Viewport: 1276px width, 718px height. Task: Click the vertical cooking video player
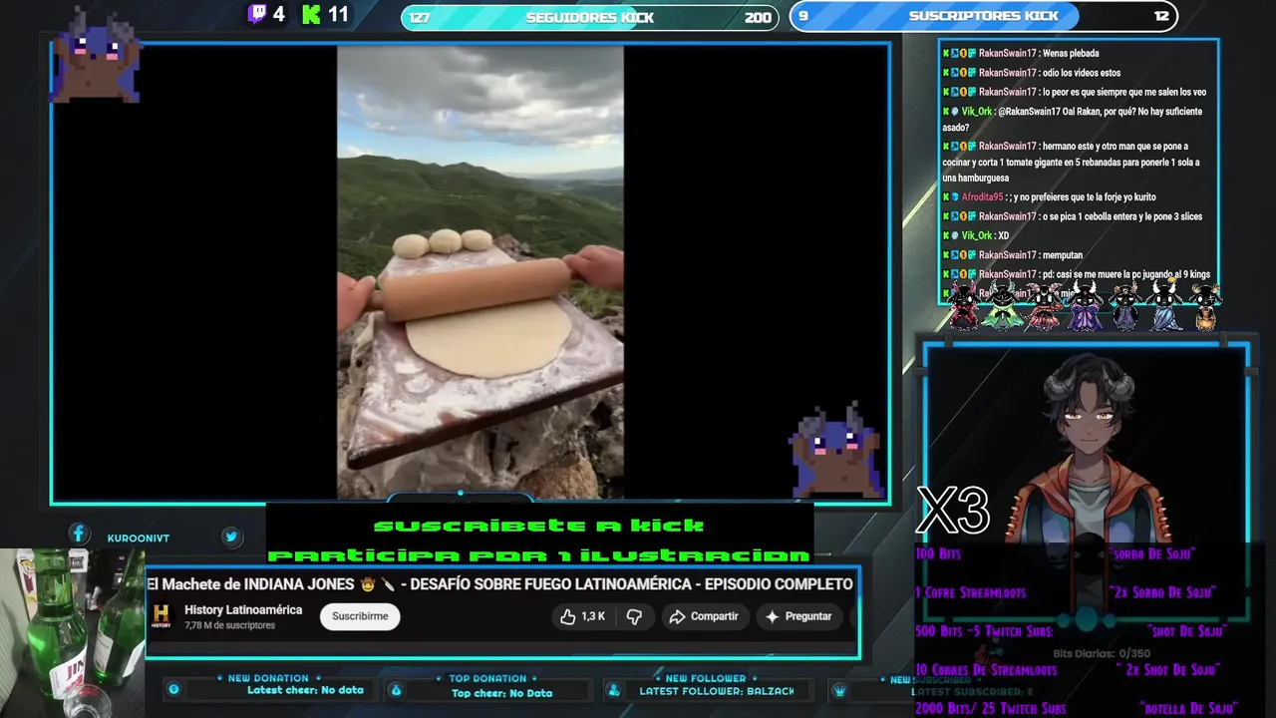click(479, 271)
